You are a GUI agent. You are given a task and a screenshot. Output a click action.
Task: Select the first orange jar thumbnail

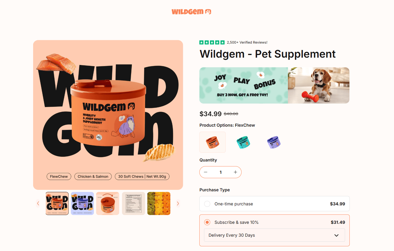coord(57,203)
